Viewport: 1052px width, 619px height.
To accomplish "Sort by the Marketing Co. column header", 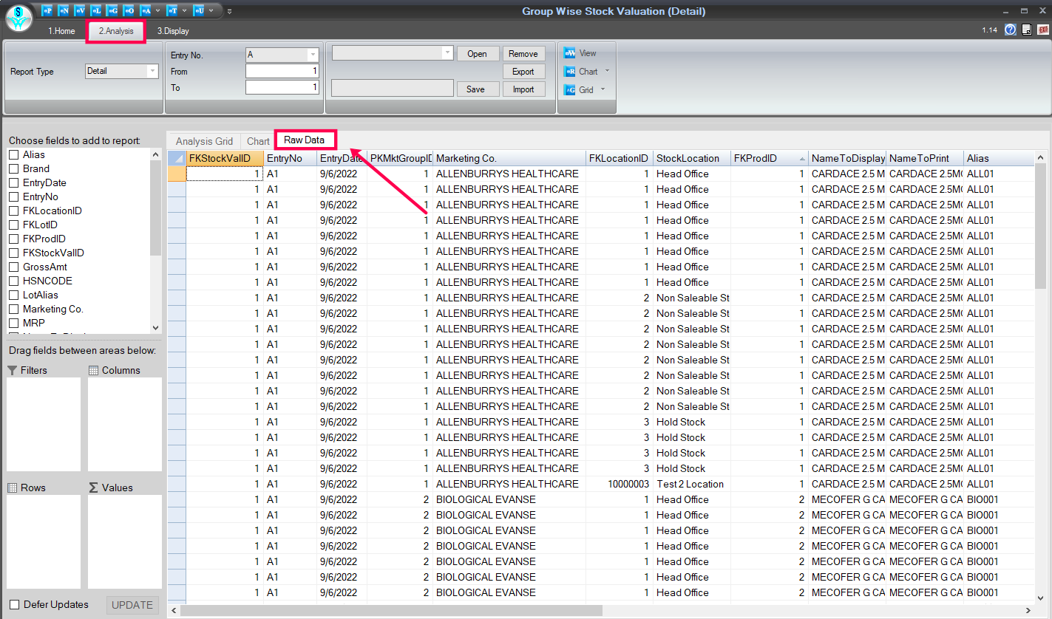I will coord(509,158).
